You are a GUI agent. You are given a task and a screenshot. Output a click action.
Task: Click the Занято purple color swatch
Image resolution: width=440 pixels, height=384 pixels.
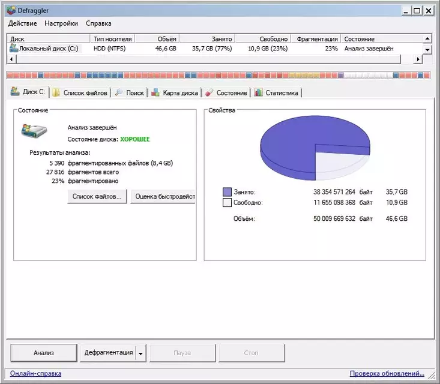point(227,192)
